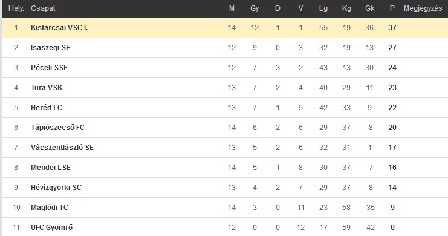Sort table by P points header
Image resolution: width=448 pixels, height=236 pixels.
[392, 8]
